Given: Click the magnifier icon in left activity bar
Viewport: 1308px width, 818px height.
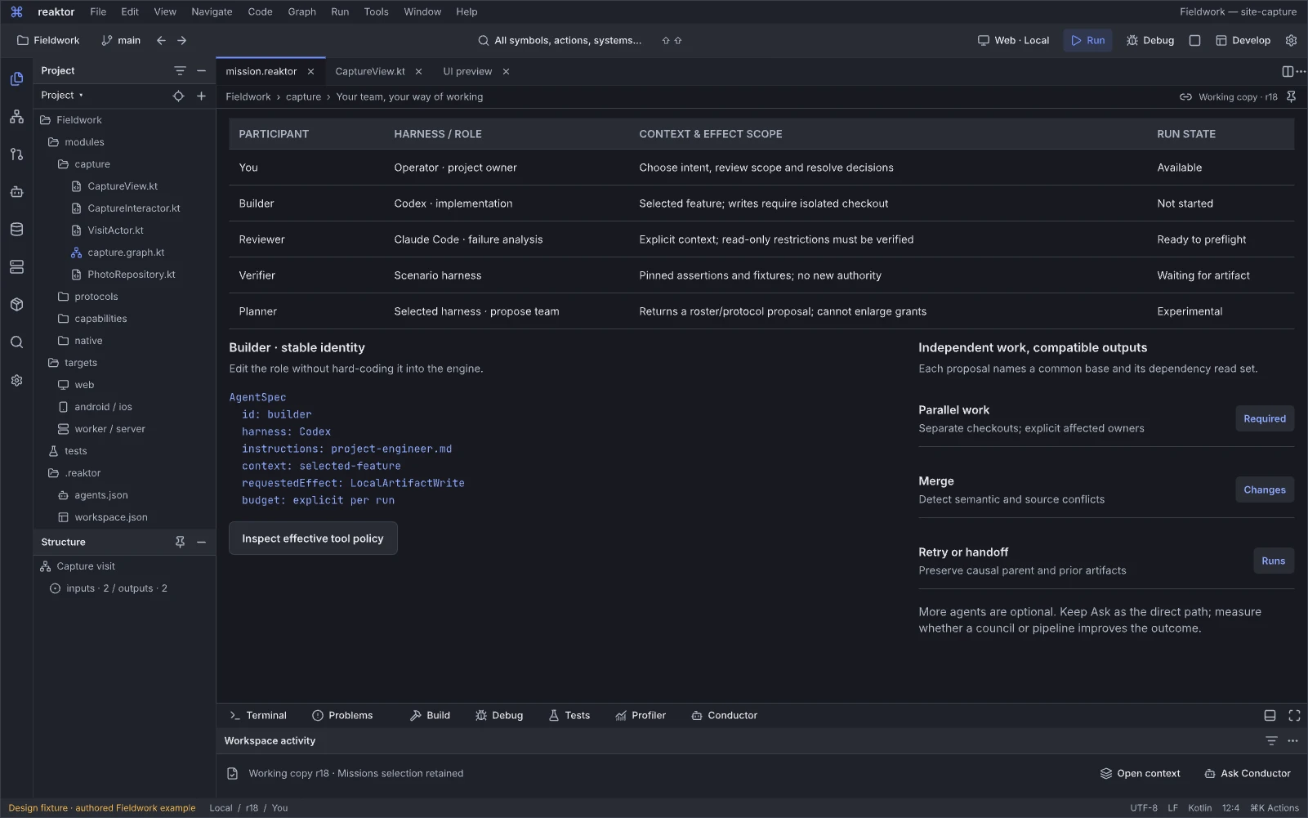Looking at the screenshot, I should click(x=16, y=342).
